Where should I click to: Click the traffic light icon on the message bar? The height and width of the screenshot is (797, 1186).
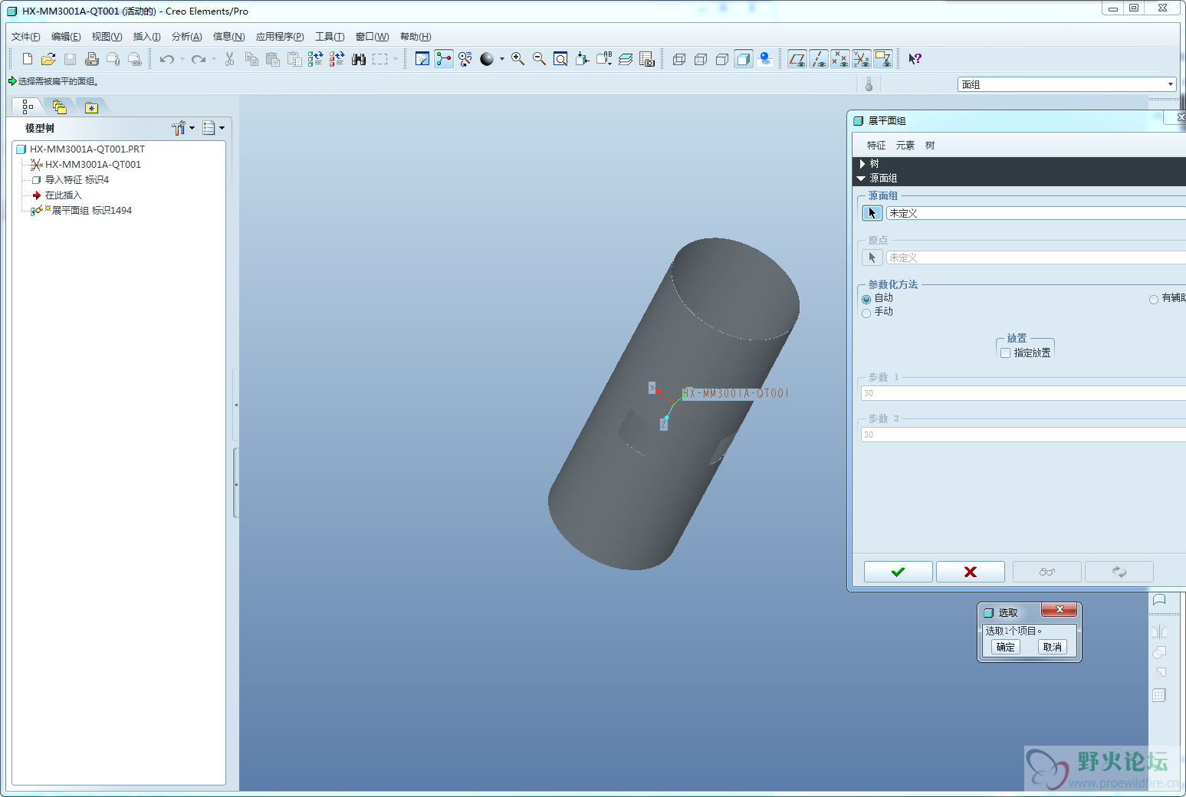tap(869, 84)
